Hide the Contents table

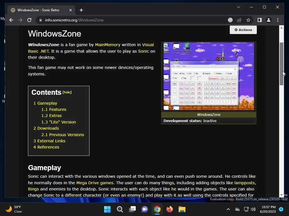pyautogui.click(x=67, y=92)
